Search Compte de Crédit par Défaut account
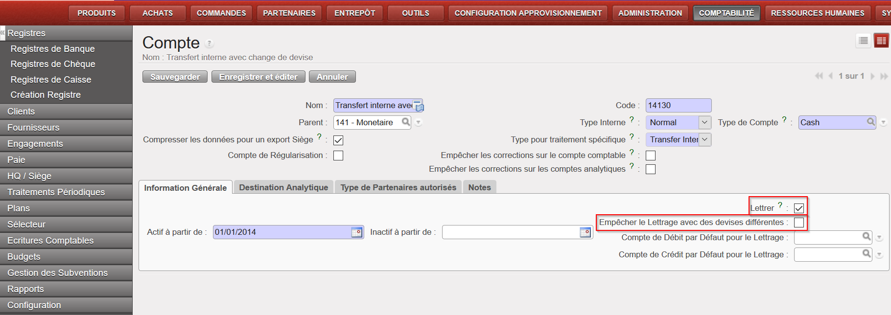The width and height of the screenshot is (891, 315). [x=867, y=254]
